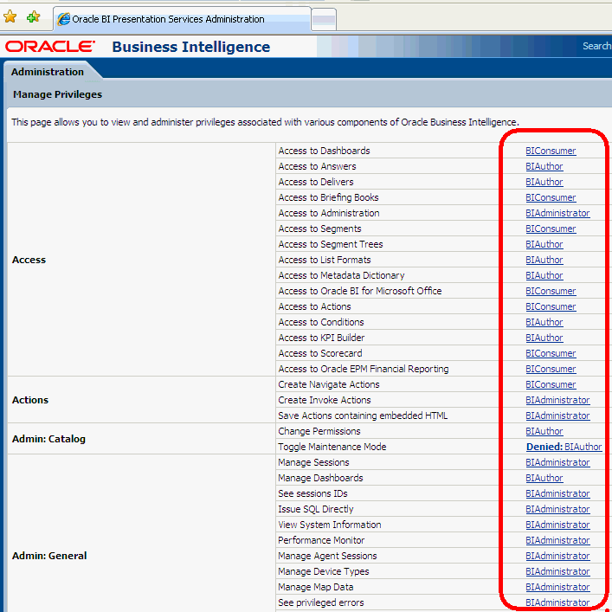Viewport: 612px width, 612px height.
Task: Click the Toggle Maintenance Mode privilege text
Action: coord(332,447)
